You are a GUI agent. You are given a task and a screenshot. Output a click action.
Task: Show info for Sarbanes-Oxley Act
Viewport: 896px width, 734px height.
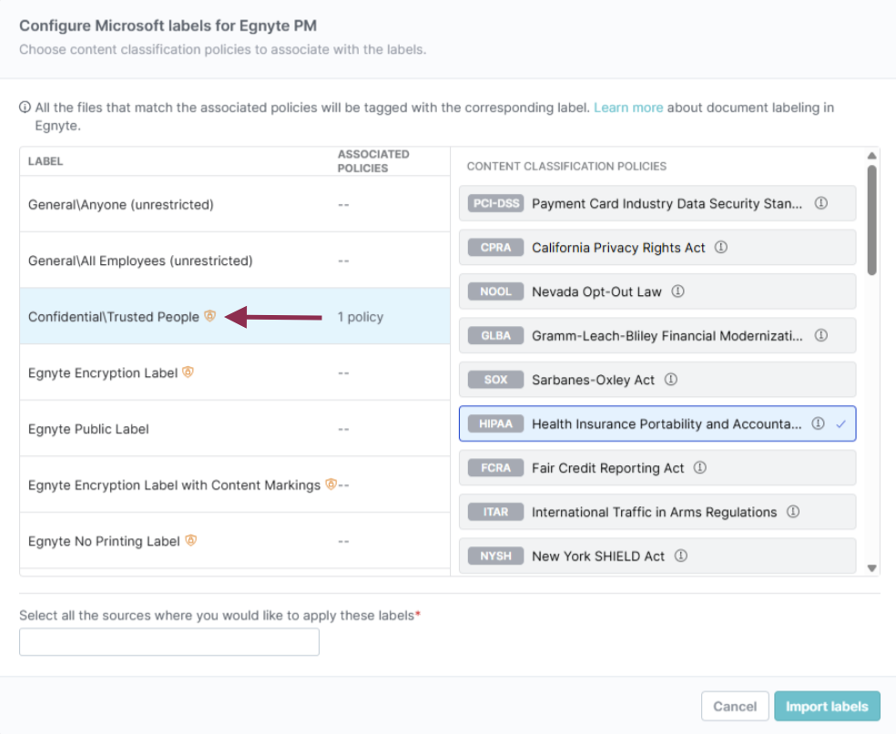pyautogui.click(x=671, y=380)
